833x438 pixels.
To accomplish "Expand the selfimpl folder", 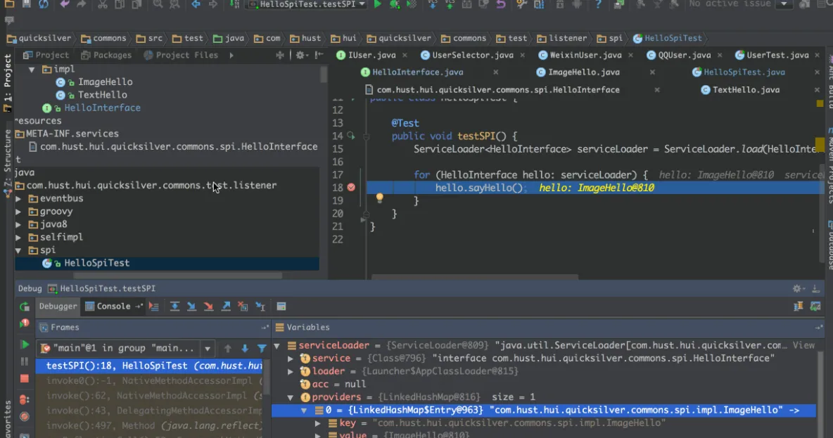I will [18, 238].
